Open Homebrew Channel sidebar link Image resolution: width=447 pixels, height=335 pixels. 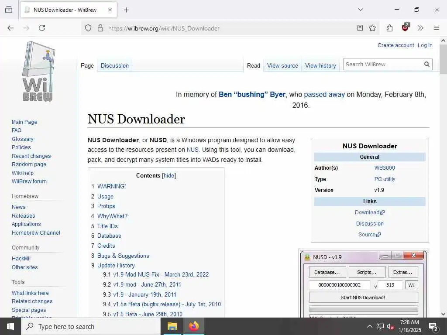tap(36, 233)
